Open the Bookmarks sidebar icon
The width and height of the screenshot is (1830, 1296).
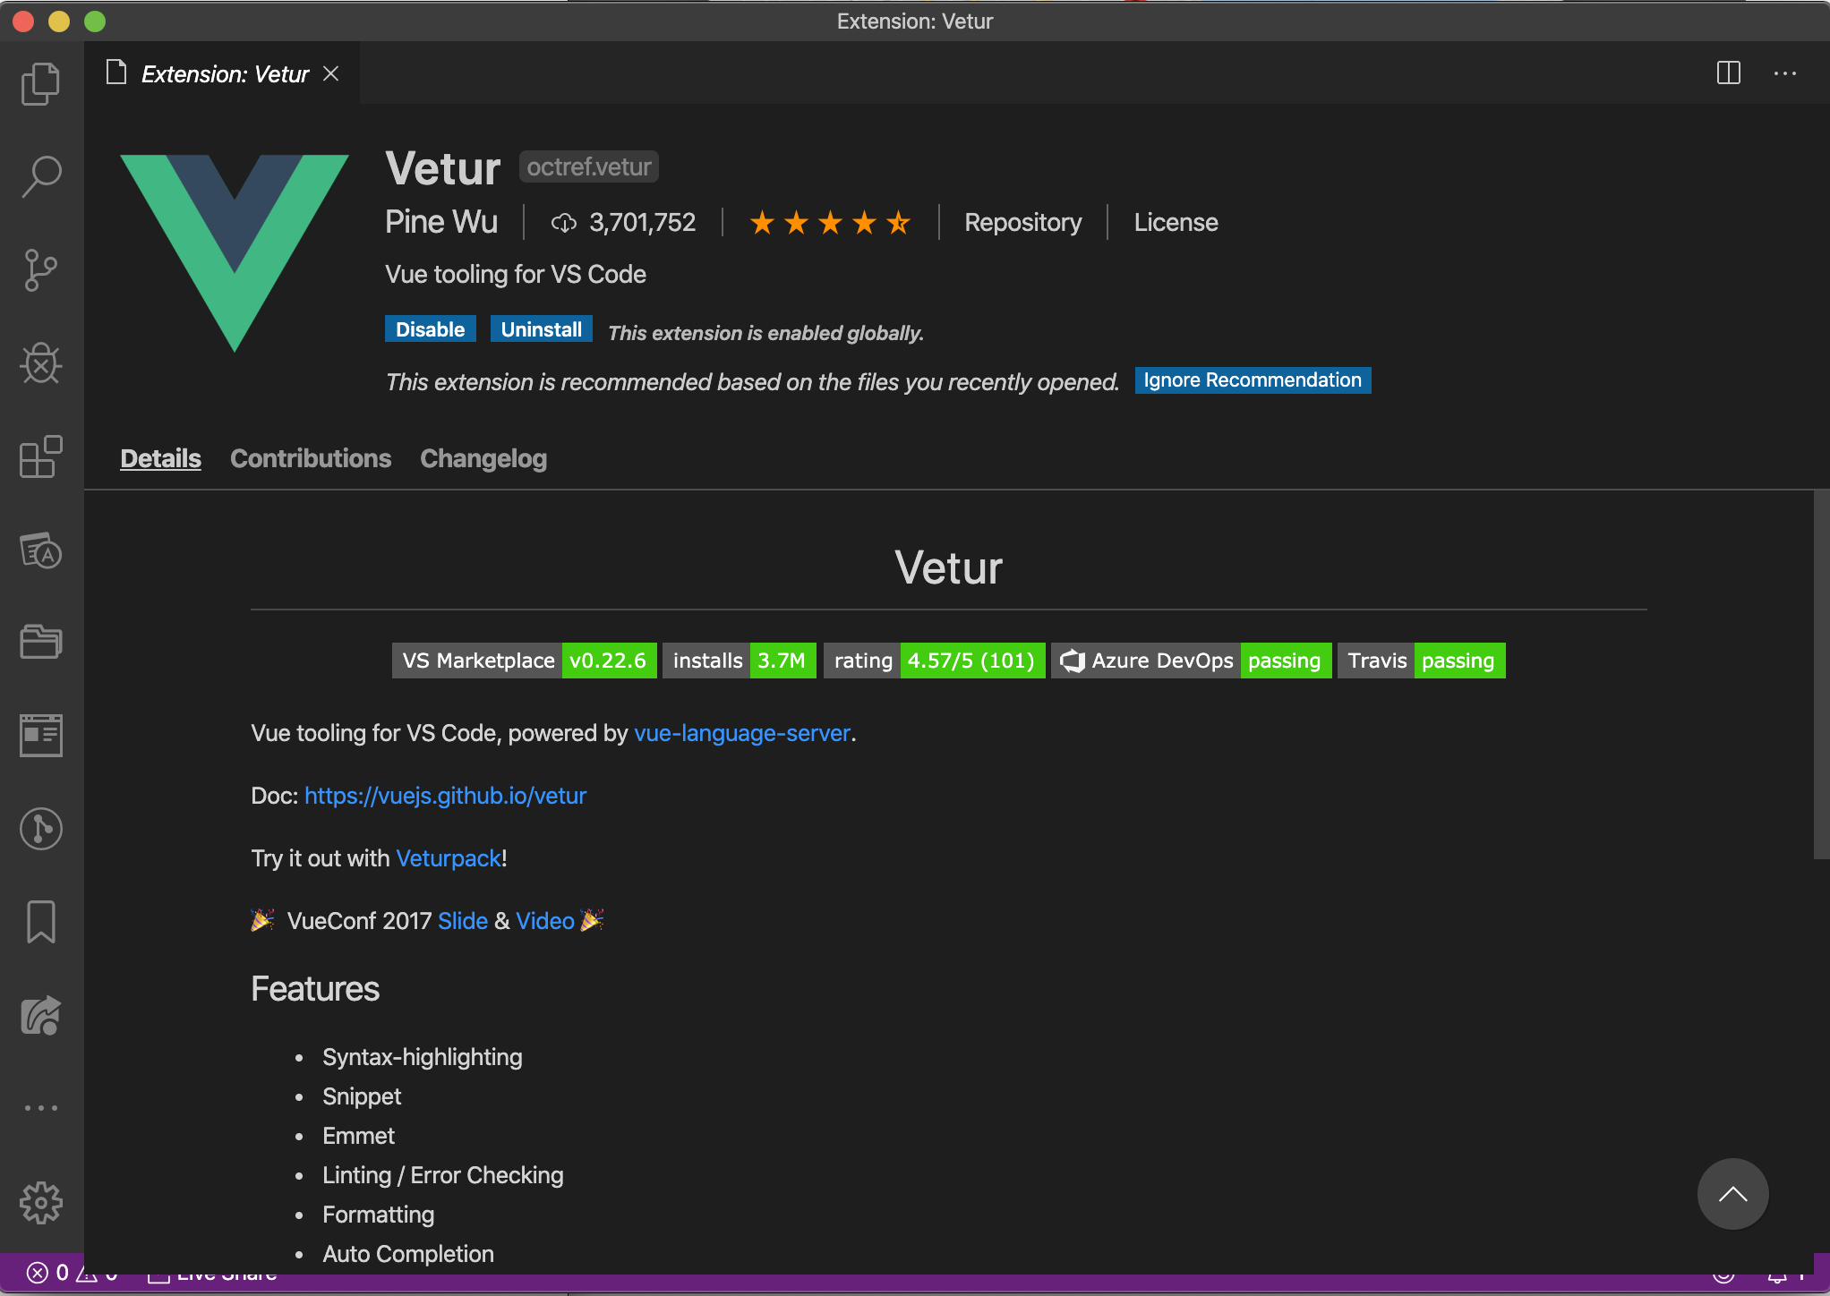pyautogui.click(x=41, y=922)
